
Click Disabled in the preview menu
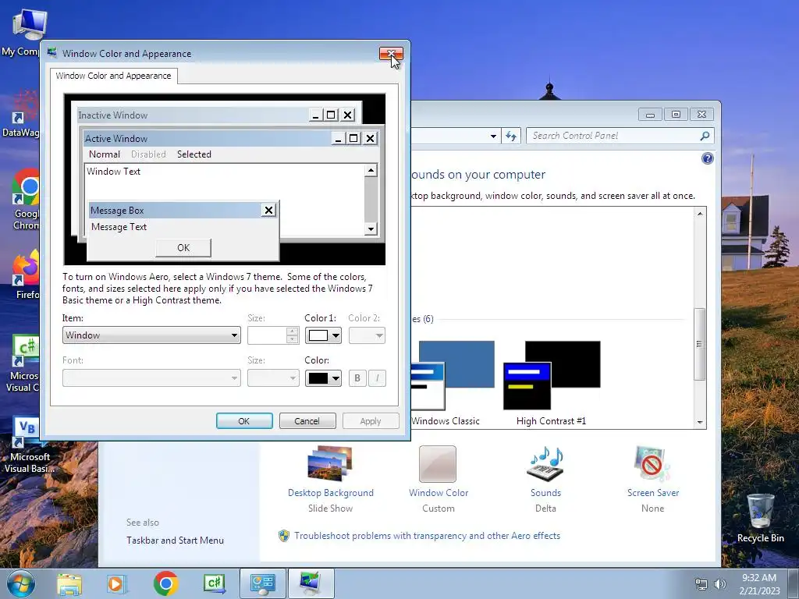(148, 154)
